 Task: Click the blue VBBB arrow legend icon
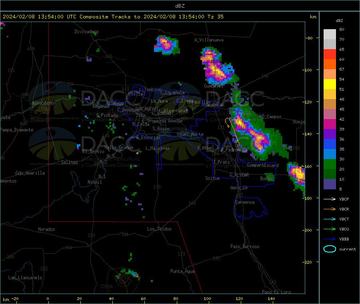pyautogui.click(x=330, y=239)
